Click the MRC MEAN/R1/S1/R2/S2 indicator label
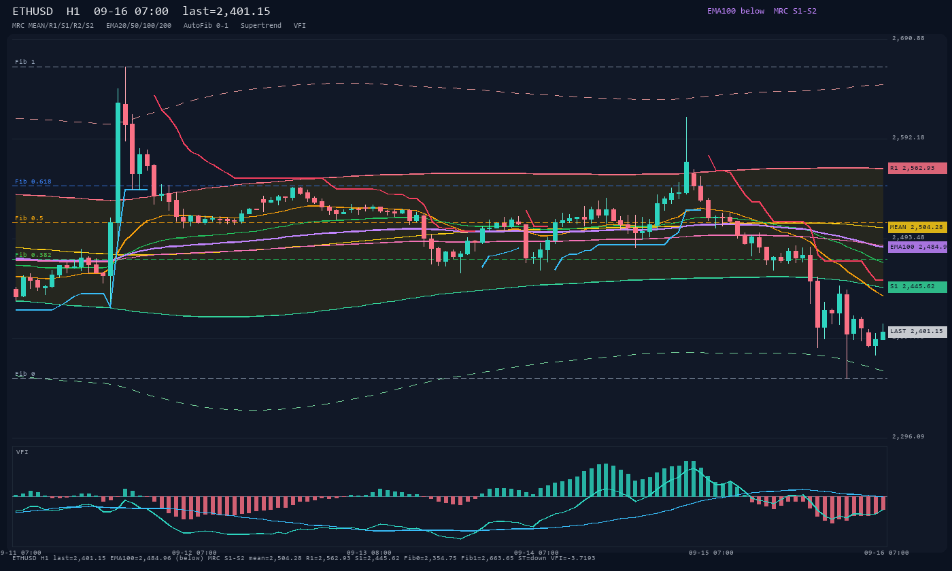The image size is (952, 571). tap(53, 25)
